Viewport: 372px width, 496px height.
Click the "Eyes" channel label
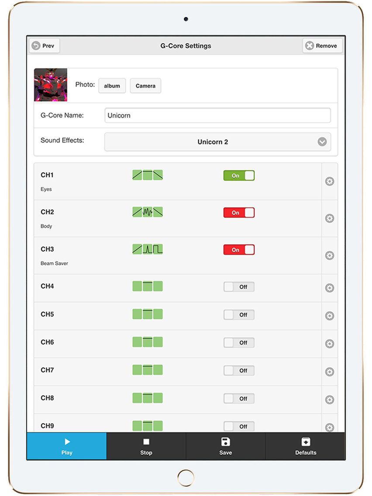[x=46, y=189]
